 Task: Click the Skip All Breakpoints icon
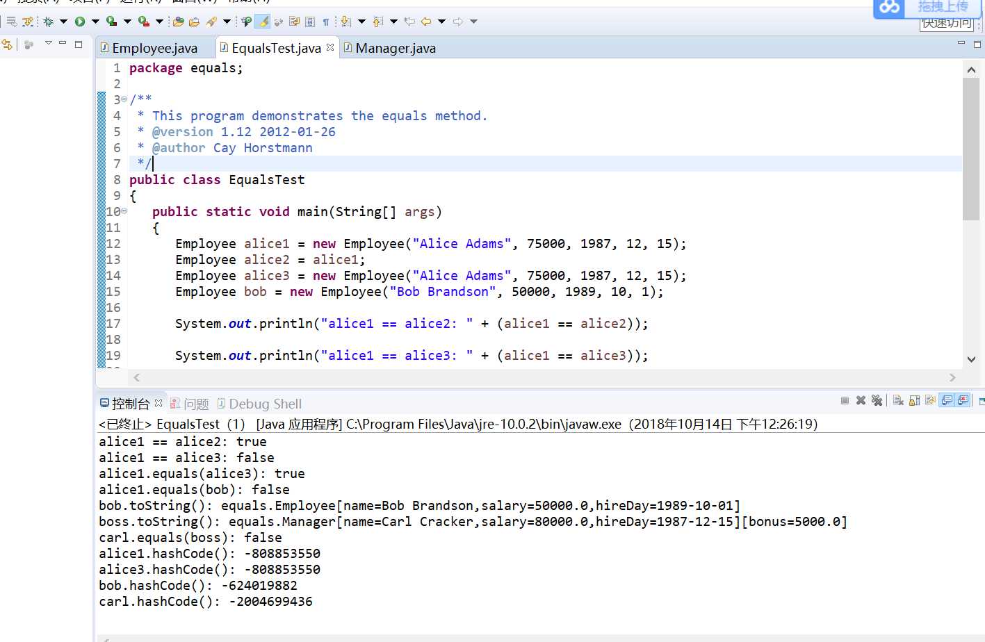(27, 22)
